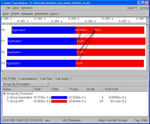Click timeline vertical scrollbar up arrow
The height and width of the screenshot is (124, 150).
pos(148,25)
